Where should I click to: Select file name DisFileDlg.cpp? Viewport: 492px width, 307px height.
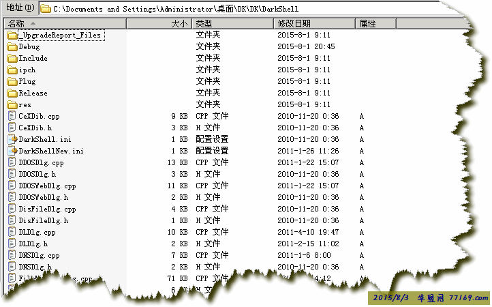point(47,209)
